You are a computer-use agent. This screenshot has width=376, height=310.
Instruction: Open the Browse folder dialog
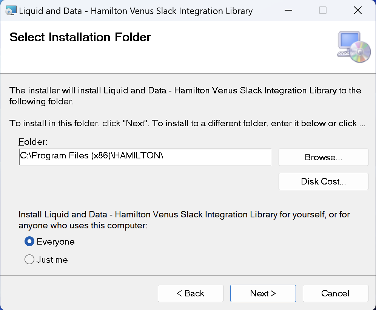point(323,157)
